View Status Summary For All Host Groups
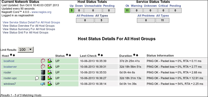Viewport: 208px width, 97px height. 29,29
